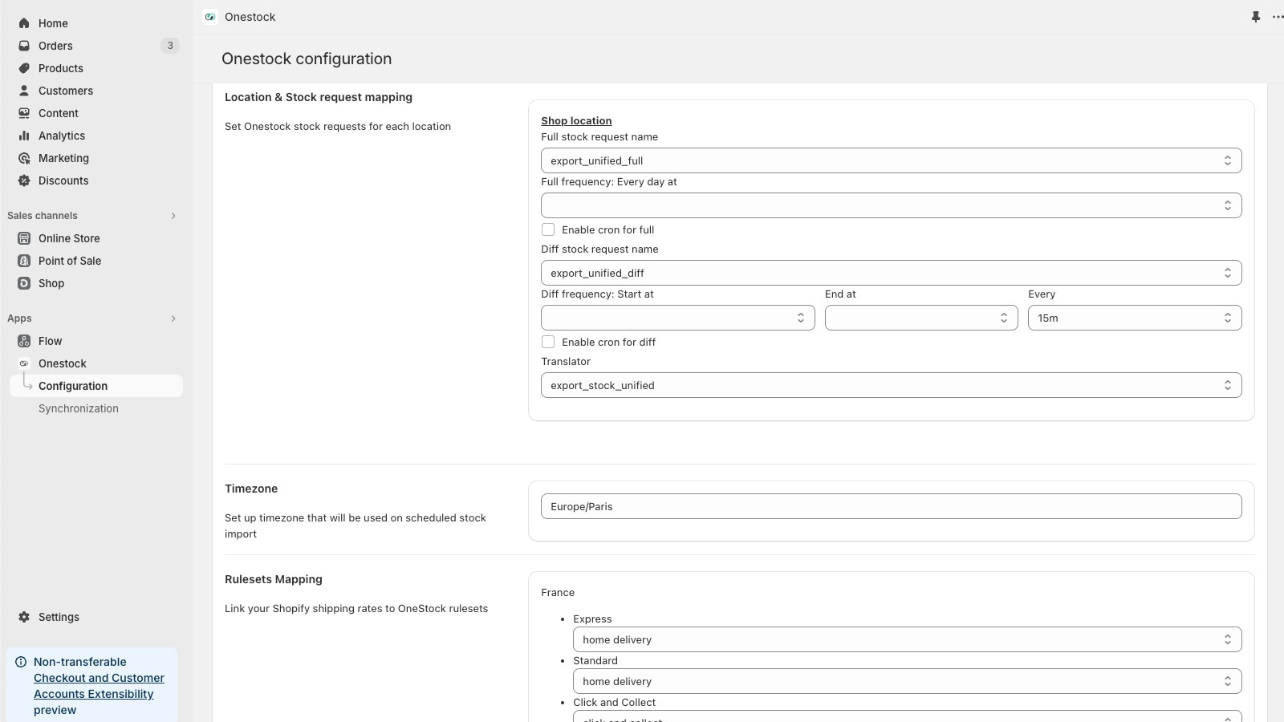Open the Diff stock request name dropdown
The image size is (1284, 722).
click(891, 273)
